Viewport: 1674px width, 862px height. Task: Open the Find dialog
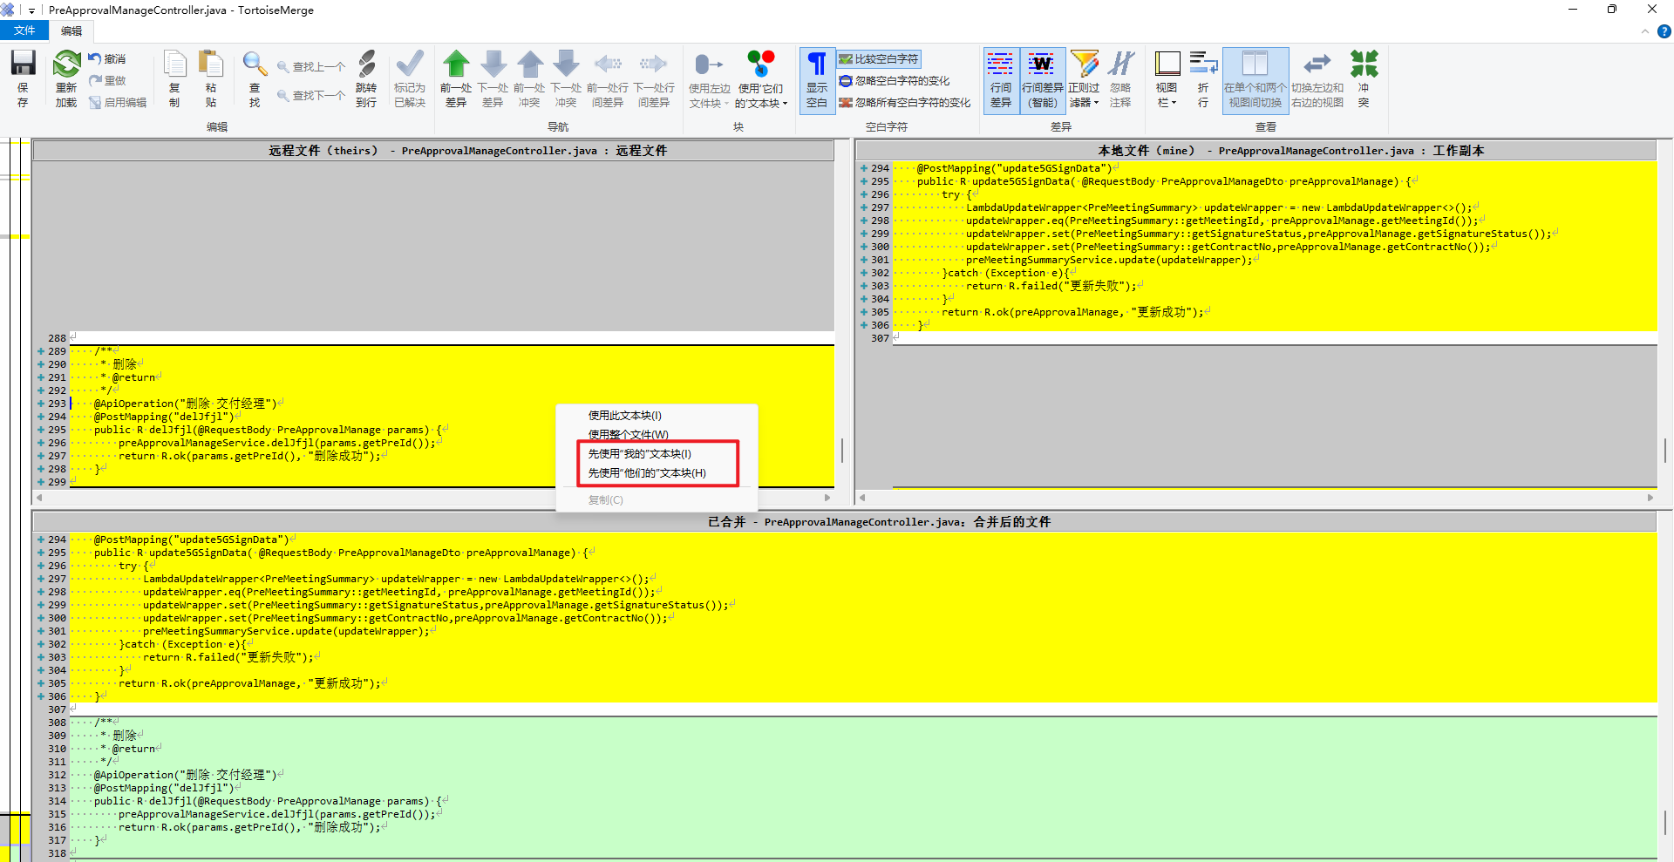[x=254, y=78]
